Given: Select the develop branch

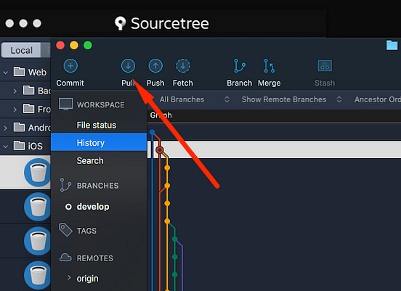Looking at the screenshot, I should pyautogui.click(x=93, y=206).
